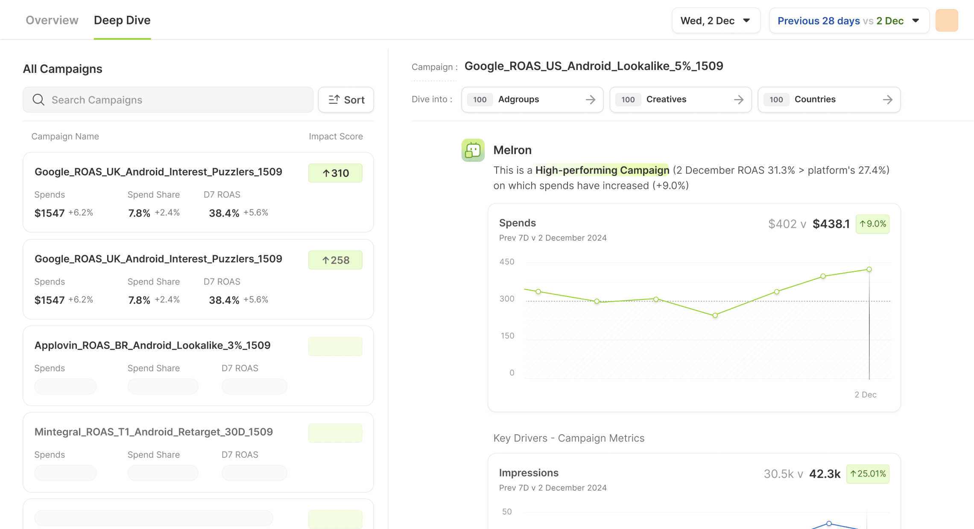Click the 258 impact score badge
This screenshot has width=974, height=529.
tap(335, 260)
